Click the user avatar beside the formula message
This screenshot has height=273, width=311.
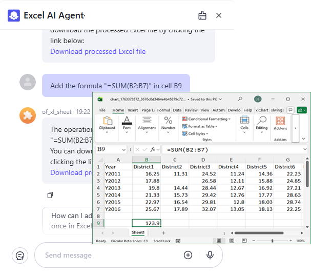28,82
